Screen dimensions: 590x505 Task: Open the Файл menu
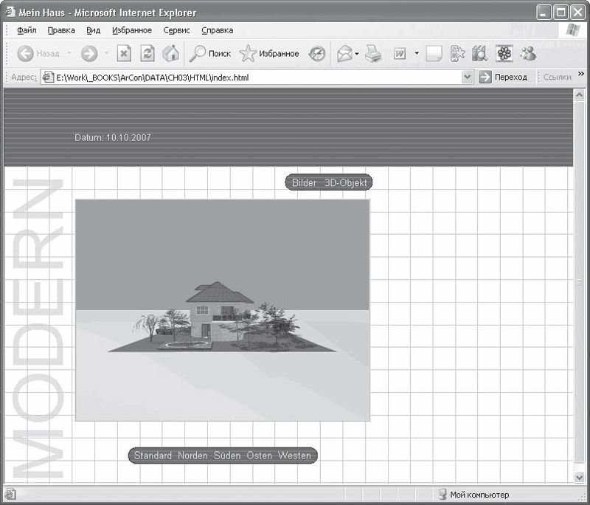point(27,30)
